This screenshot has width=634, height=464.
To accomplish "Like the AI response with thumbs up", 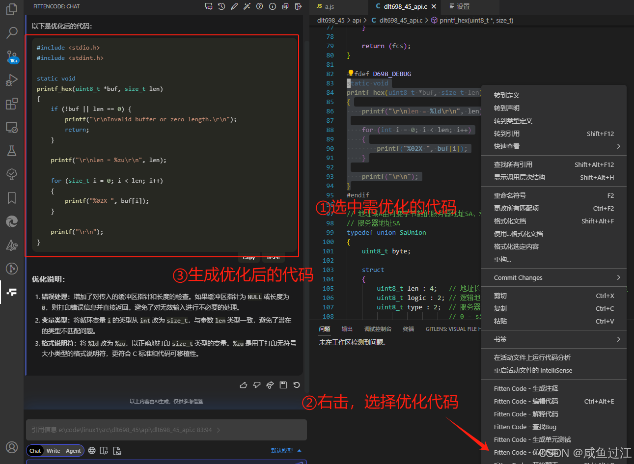I will [x=244, y=385].
